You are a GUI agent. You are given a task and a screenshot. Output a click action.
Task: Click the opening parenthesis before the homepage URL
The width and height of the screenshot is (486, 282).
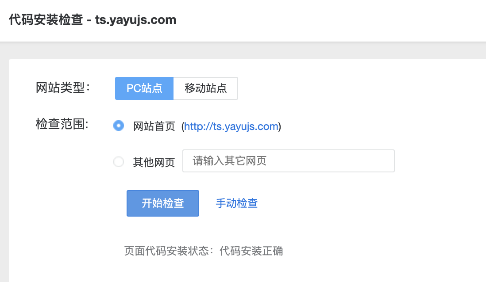[182, 126]
